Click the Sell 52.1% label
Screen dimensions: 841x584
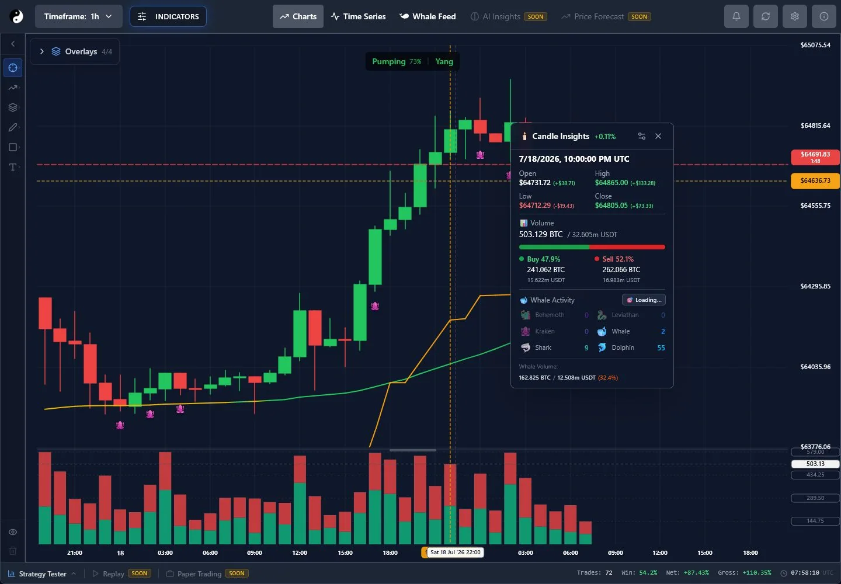[618, 259]
